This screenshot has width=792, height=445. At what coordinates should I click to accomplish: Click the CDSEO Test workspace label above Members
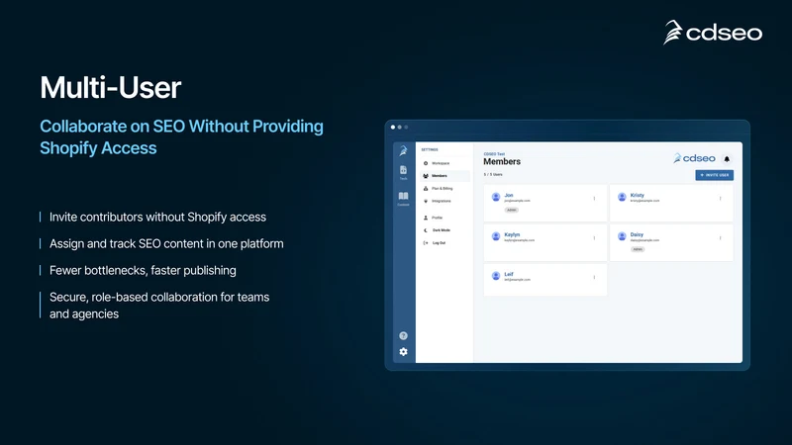point(494,154)
